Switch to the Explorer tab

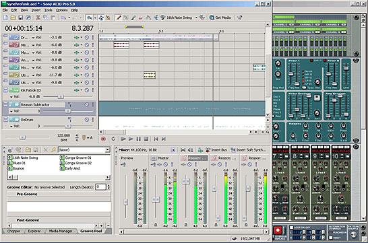34,231
